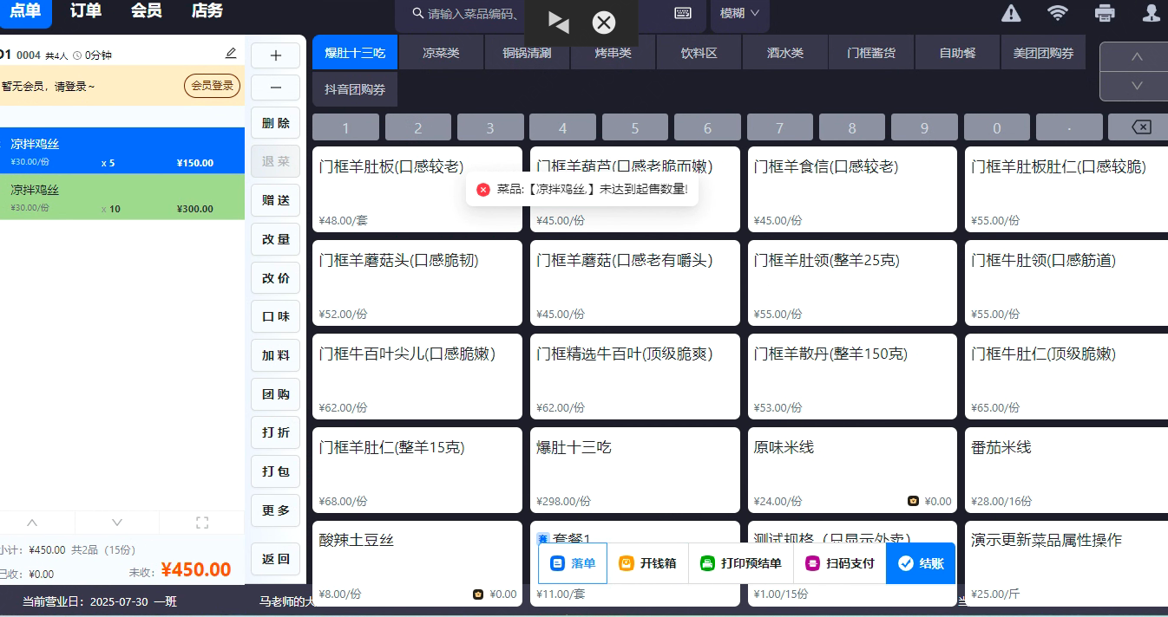
Task: Select the 美团团购券 category tab
Action: tap(1043, 53)
